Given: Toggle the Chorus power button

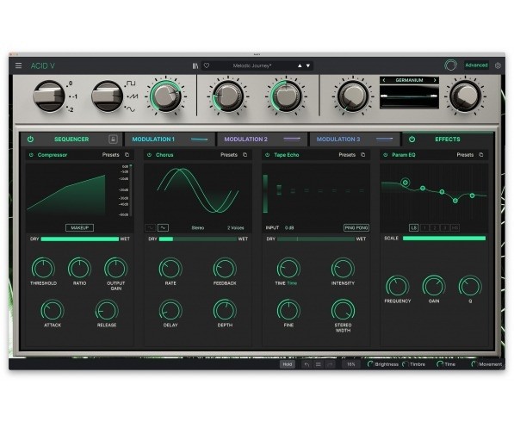Looking at the screenshot, I should click(x=149, y=155).
